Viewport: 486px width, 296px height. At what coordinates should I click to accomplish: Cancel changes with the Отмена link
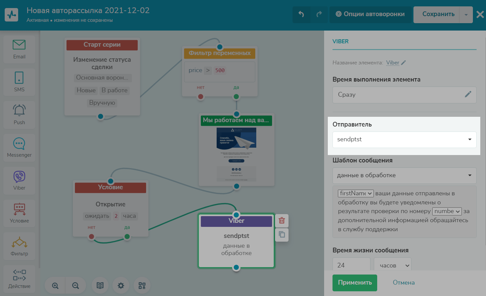coord(404,283)
